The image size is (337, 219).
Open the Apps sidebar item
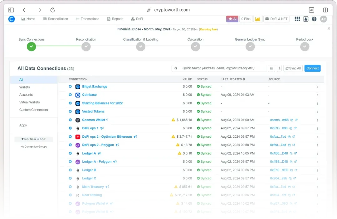(23, 125)
